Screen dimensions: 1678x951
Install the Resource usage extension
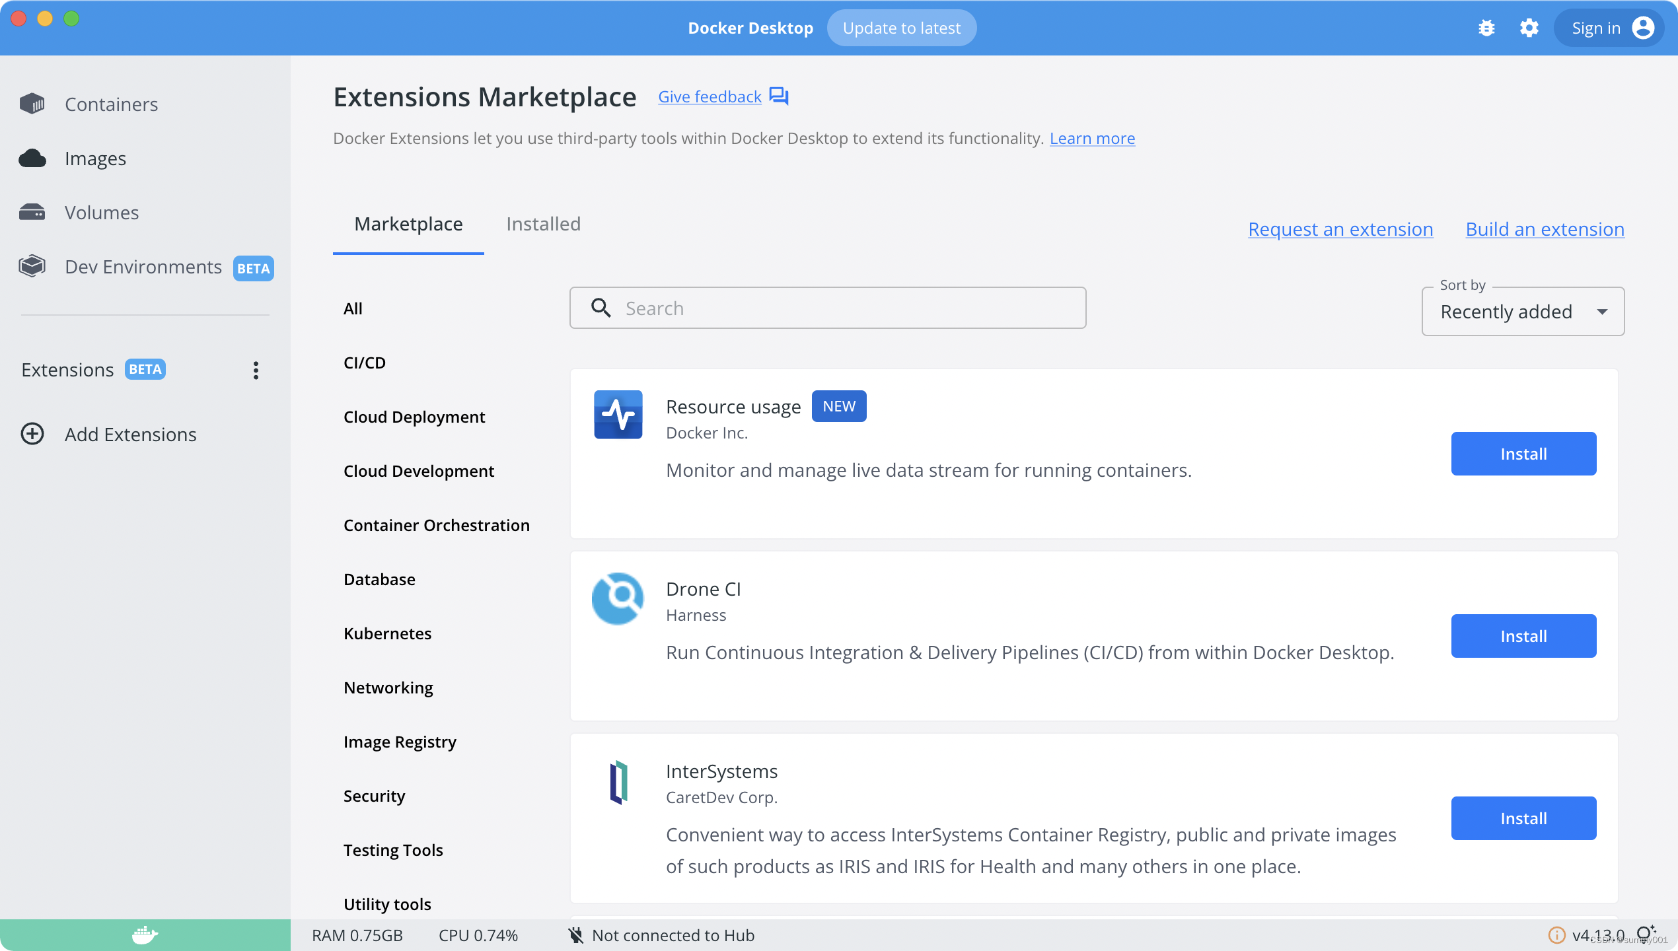(1523, 453)
